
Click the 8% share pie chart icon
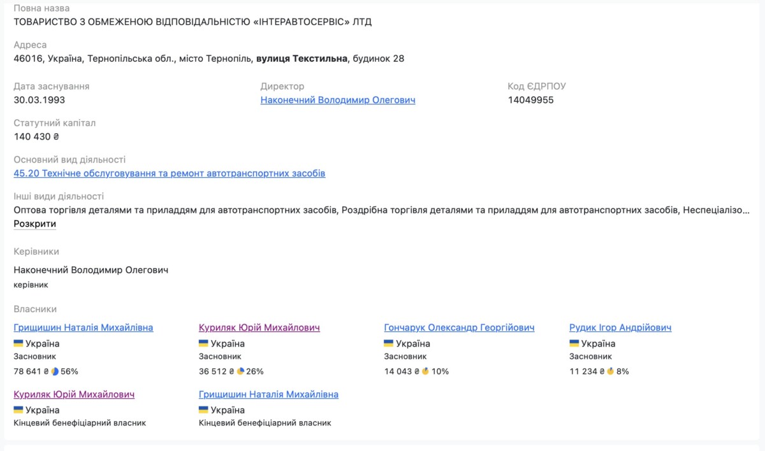[610, 371]
